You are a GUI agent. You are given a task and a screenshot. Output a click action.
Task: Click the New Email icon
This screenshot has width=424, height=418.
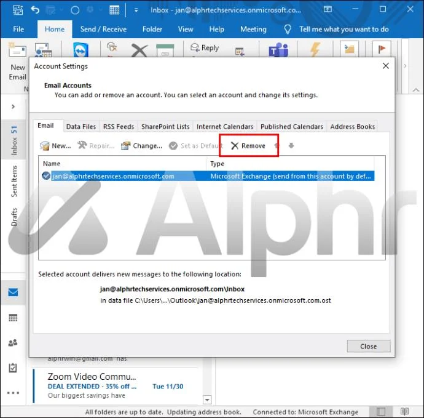17,49
